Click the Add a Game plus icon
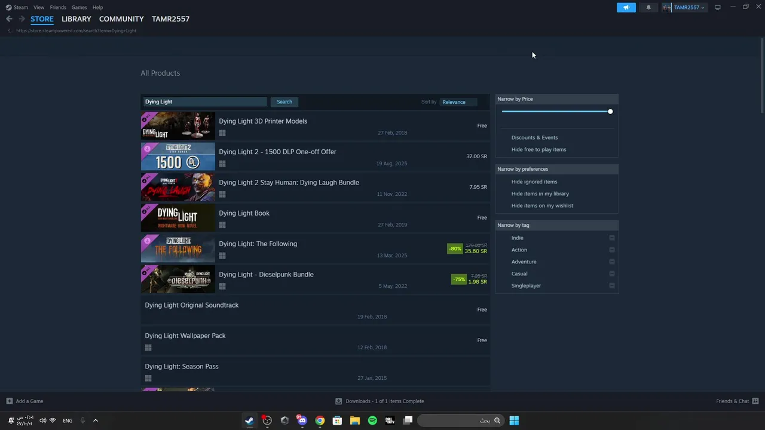Image resolution: width=765 pixels, height=430 pixels. (x=9, y=401)
